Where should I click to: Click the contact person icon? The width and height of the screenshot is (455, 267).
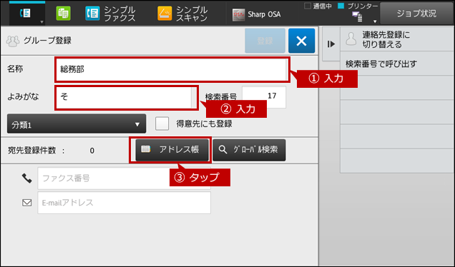coord(351,39)
